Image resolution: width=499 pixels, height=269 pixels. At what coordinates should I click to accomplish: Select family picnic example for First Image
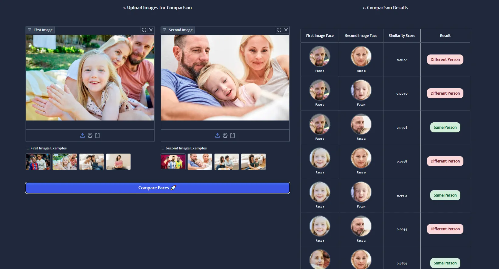[65, 162]
